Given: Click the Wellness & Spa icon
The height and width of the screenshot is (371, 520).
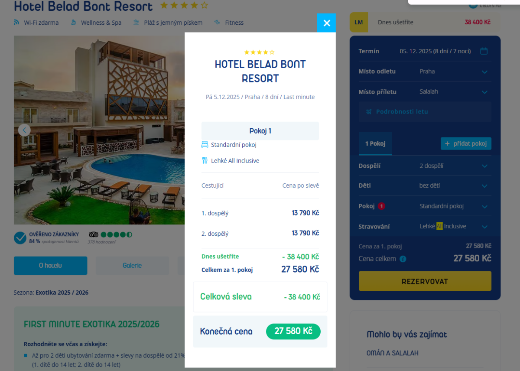Looking at the screenshot, I should 73,22.
